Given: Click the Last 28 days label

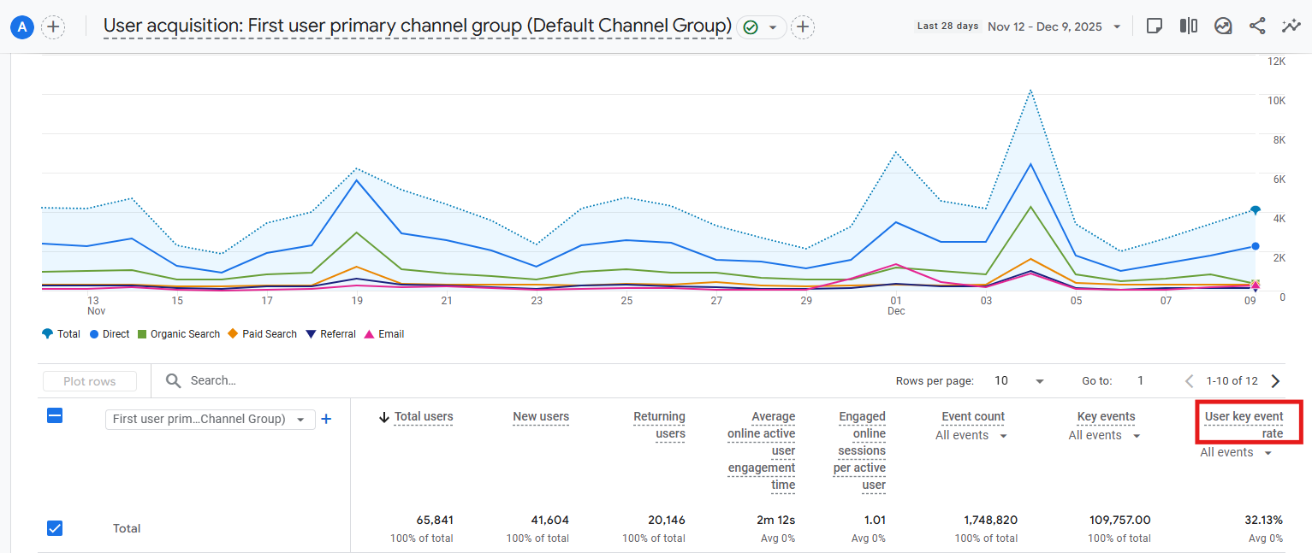Looking at the screenshot, I should point(947,26).
